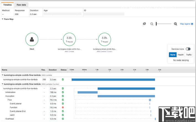The image size is (196, 122).
Task: Click the 3.3 sec timeline bar
Action: tap(113, 80)
